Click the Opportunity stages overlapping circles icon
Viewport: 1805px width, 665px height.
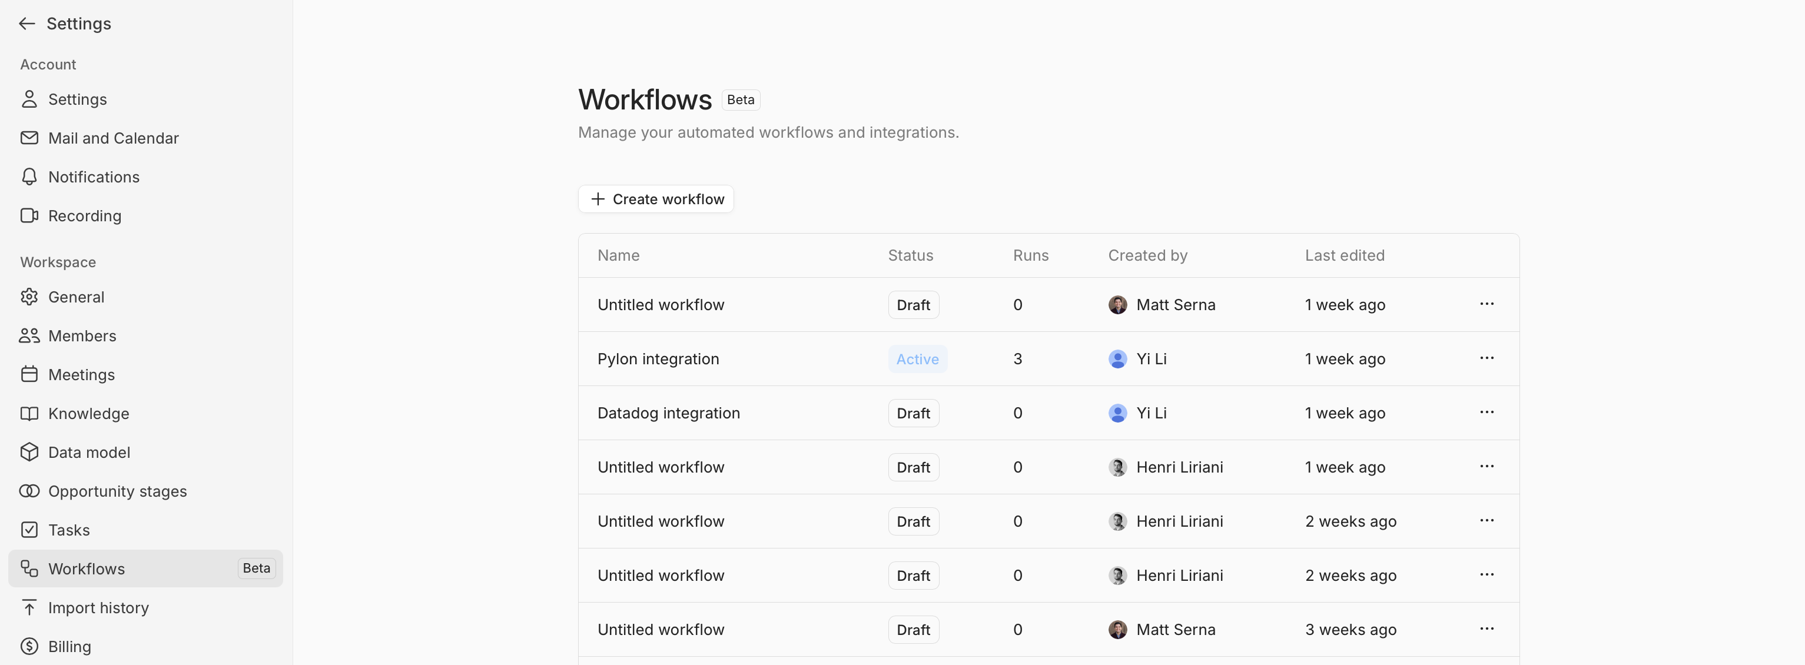point(29,491)
